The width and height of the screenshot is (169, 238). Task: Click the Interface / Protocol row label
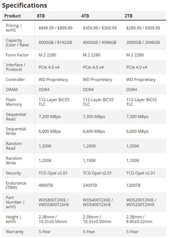(x=15, y=67)
